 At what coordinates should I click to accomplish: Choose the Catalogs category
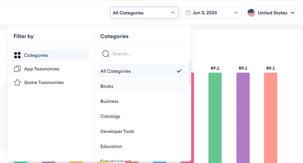pos(142,116)
